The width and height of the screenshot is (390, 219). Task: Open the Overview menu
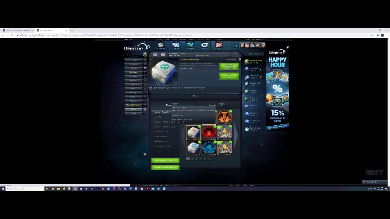(133, 60)
